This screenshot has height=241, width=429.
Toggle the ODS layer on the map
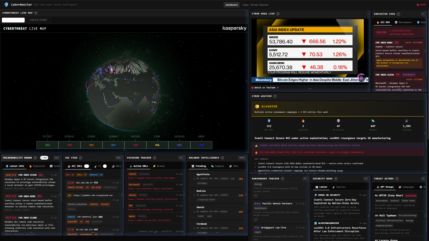69,145
